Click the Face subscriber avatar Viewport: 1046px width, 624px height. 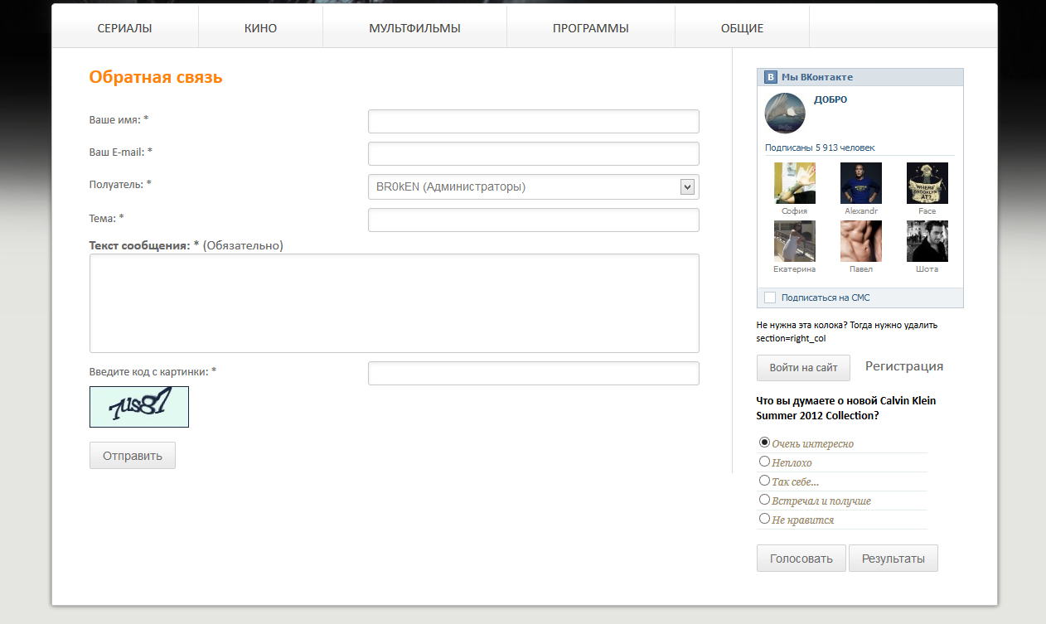coord(927,183)
